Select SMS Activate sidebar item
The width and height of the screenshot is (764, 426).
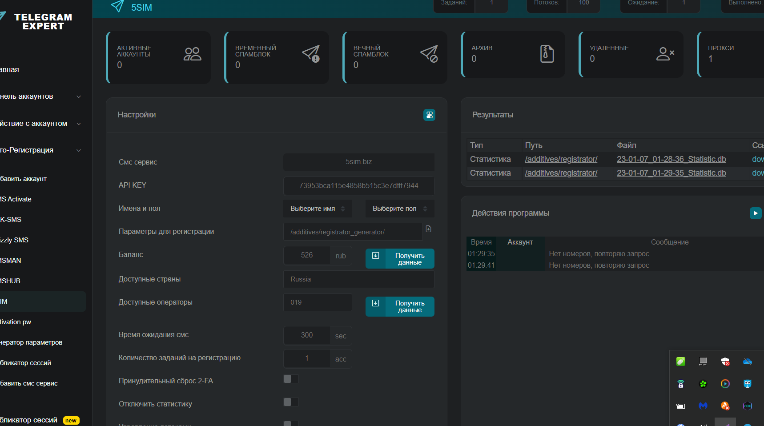point(16,199)
